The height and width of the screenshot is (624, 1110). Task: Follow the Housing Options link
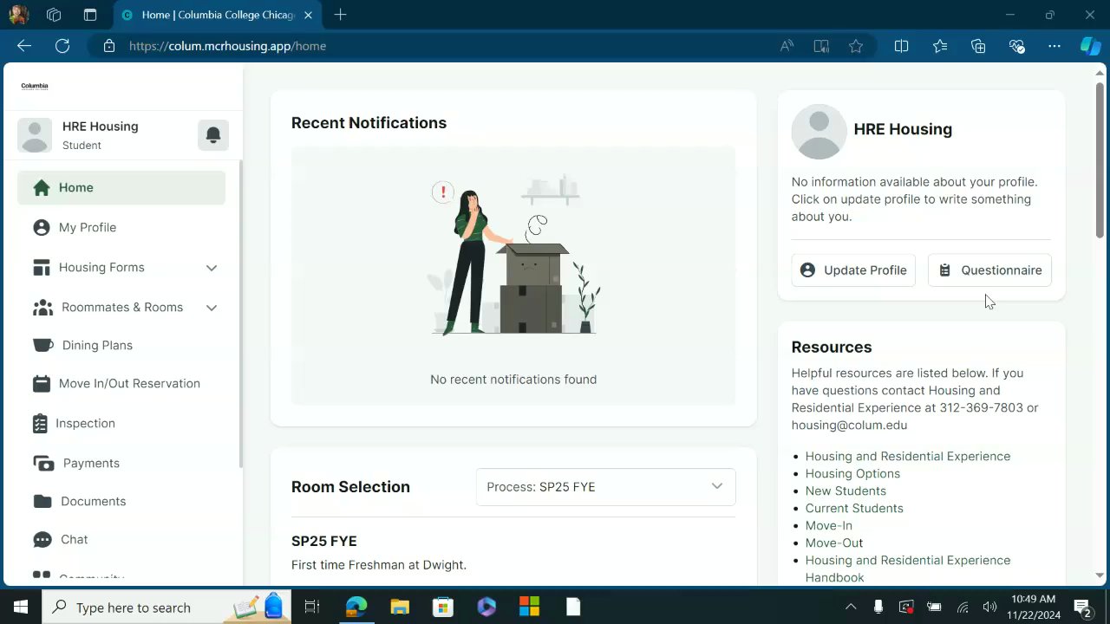(852, 473)
